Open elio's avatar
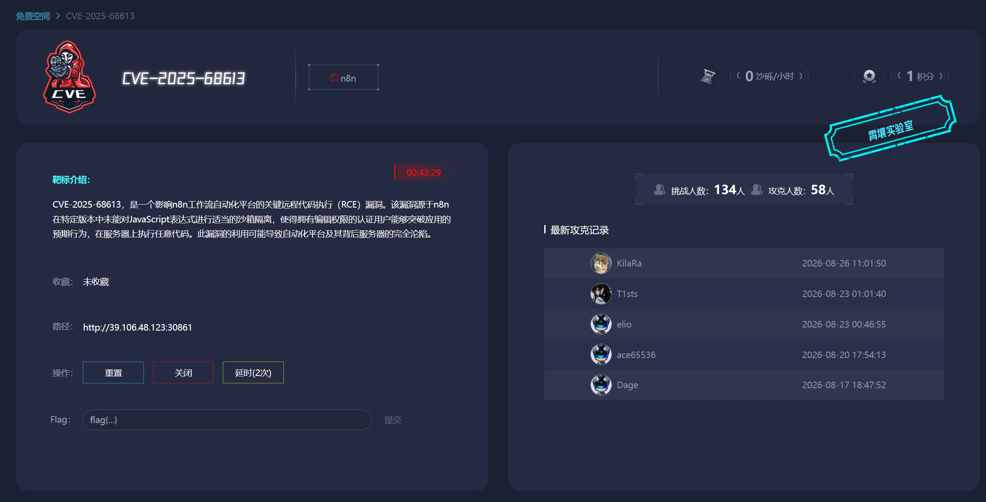 (x=601, y=324)
